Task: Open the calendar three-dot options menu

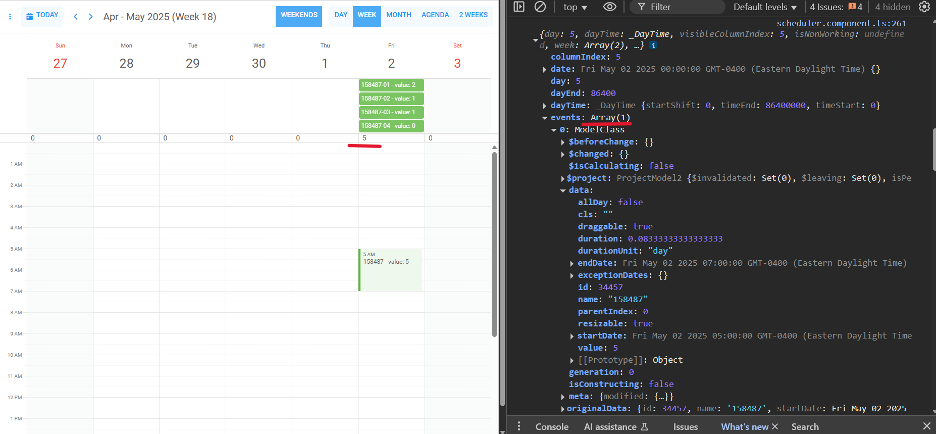Action: (x=10, y=17)
